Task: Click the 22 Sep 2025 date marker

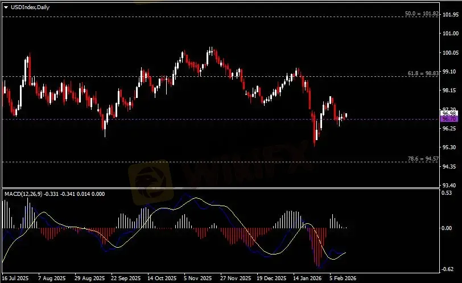Action: (126, 279)
